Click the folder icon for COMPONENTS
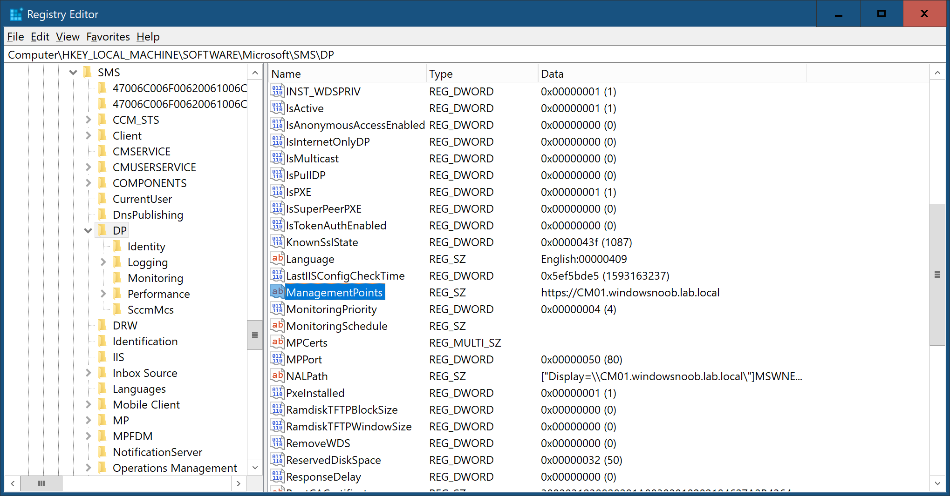This screenshot has height=496, width=950. (103, 183)
